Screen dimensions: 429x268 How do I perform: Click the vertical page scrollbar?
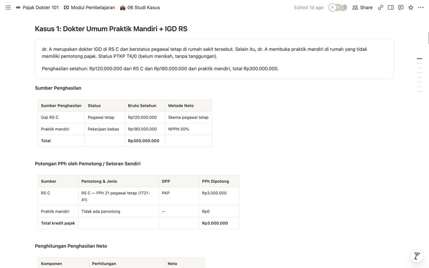[428, 38]
